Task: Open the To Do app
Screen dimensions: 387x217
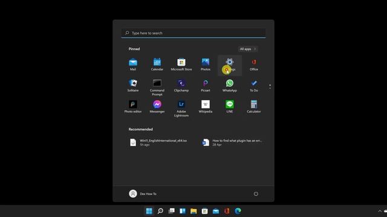Action: coord(254,86)
